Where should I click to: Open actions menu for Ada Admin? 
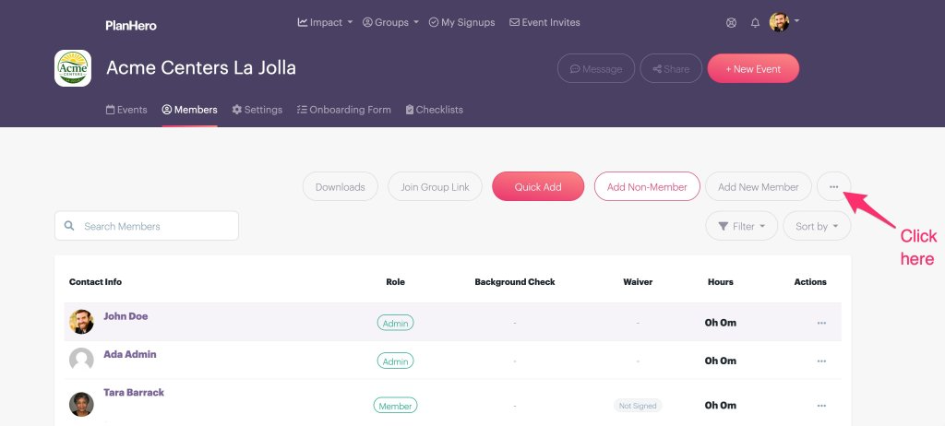pos(821,361)
